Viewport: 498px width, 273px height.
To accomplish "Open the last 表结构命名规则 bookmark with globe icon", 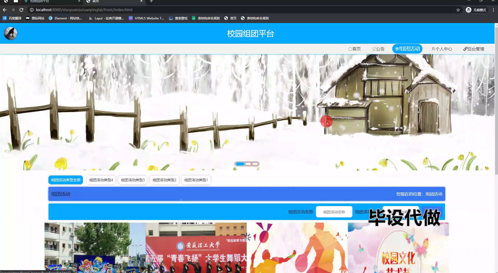I will coord(255,18).
